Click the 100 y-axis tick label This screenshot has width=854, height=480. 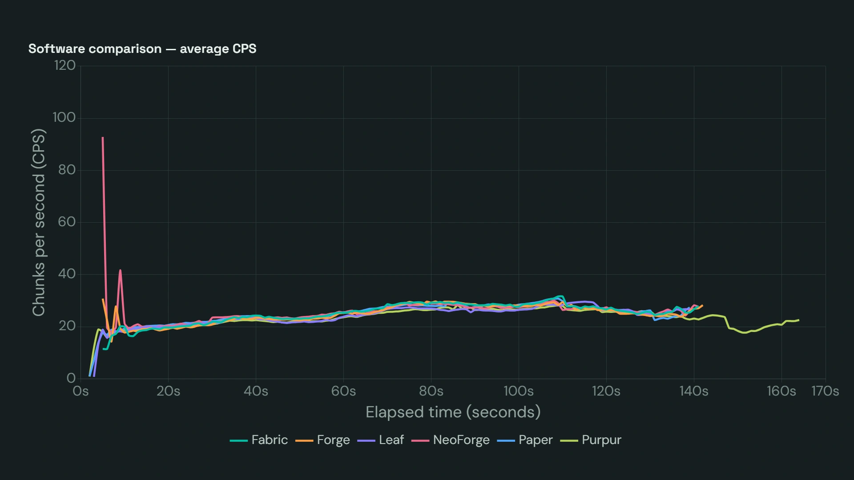point(64,117)
